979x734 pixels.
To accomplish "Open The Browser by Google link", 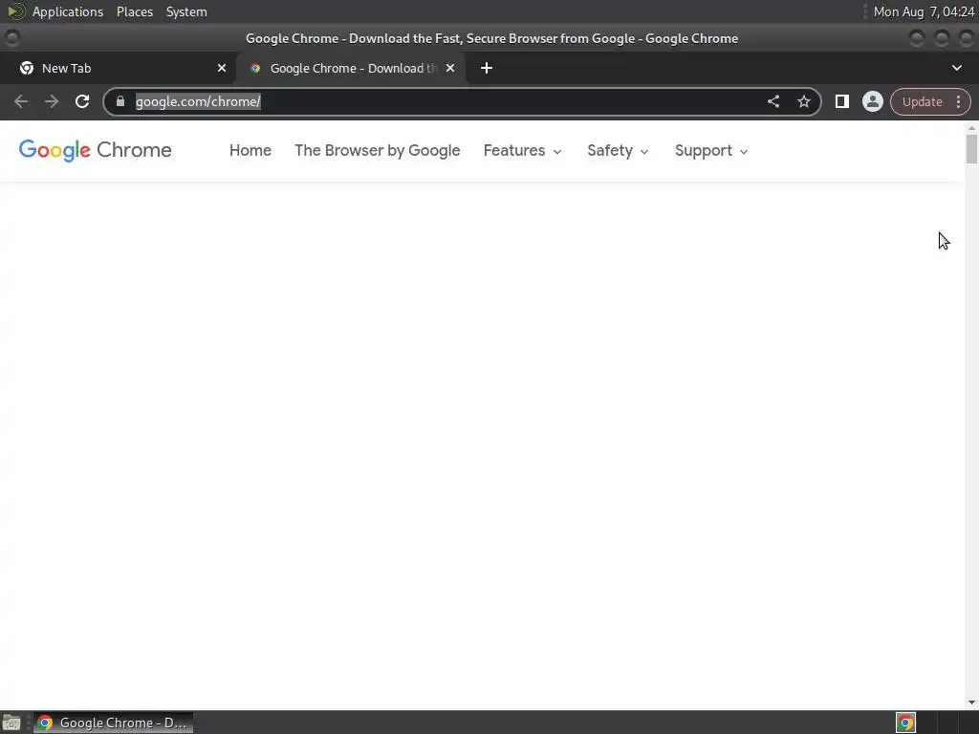I will 377,150.
